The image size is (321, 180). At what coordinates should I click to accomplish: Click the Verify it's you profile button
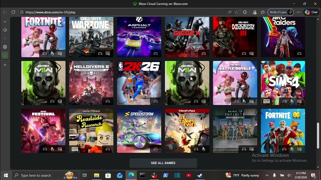(x=280, y=12)
